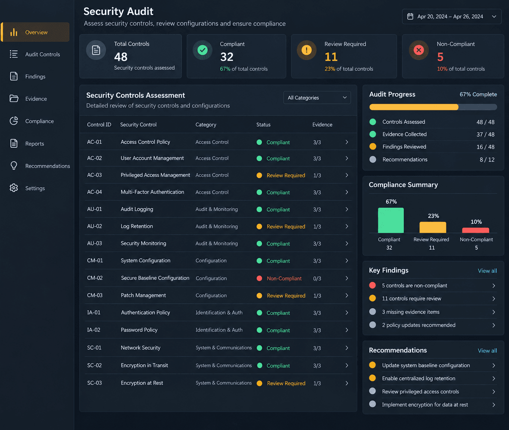Click the green dot beside Controls Assessed
509x430 pixels.
[373, 122]
